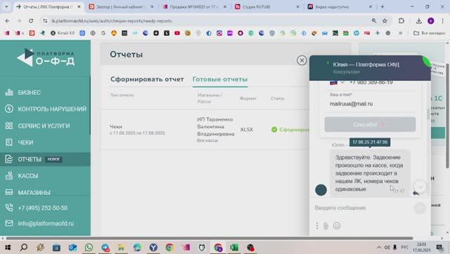Switch to Сформировать отчет tab

147,79
